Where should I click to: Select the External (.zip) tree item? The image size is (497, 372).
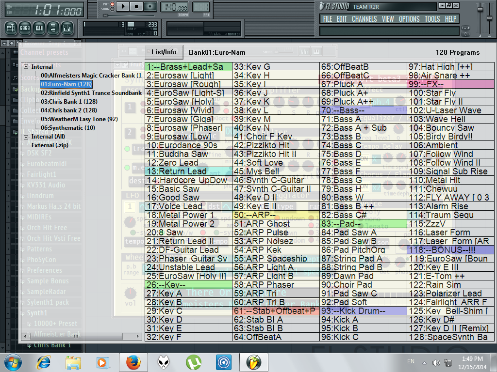[50, 145]
